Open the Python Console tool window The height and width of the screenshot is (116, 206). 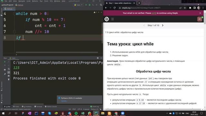point(51,107)
